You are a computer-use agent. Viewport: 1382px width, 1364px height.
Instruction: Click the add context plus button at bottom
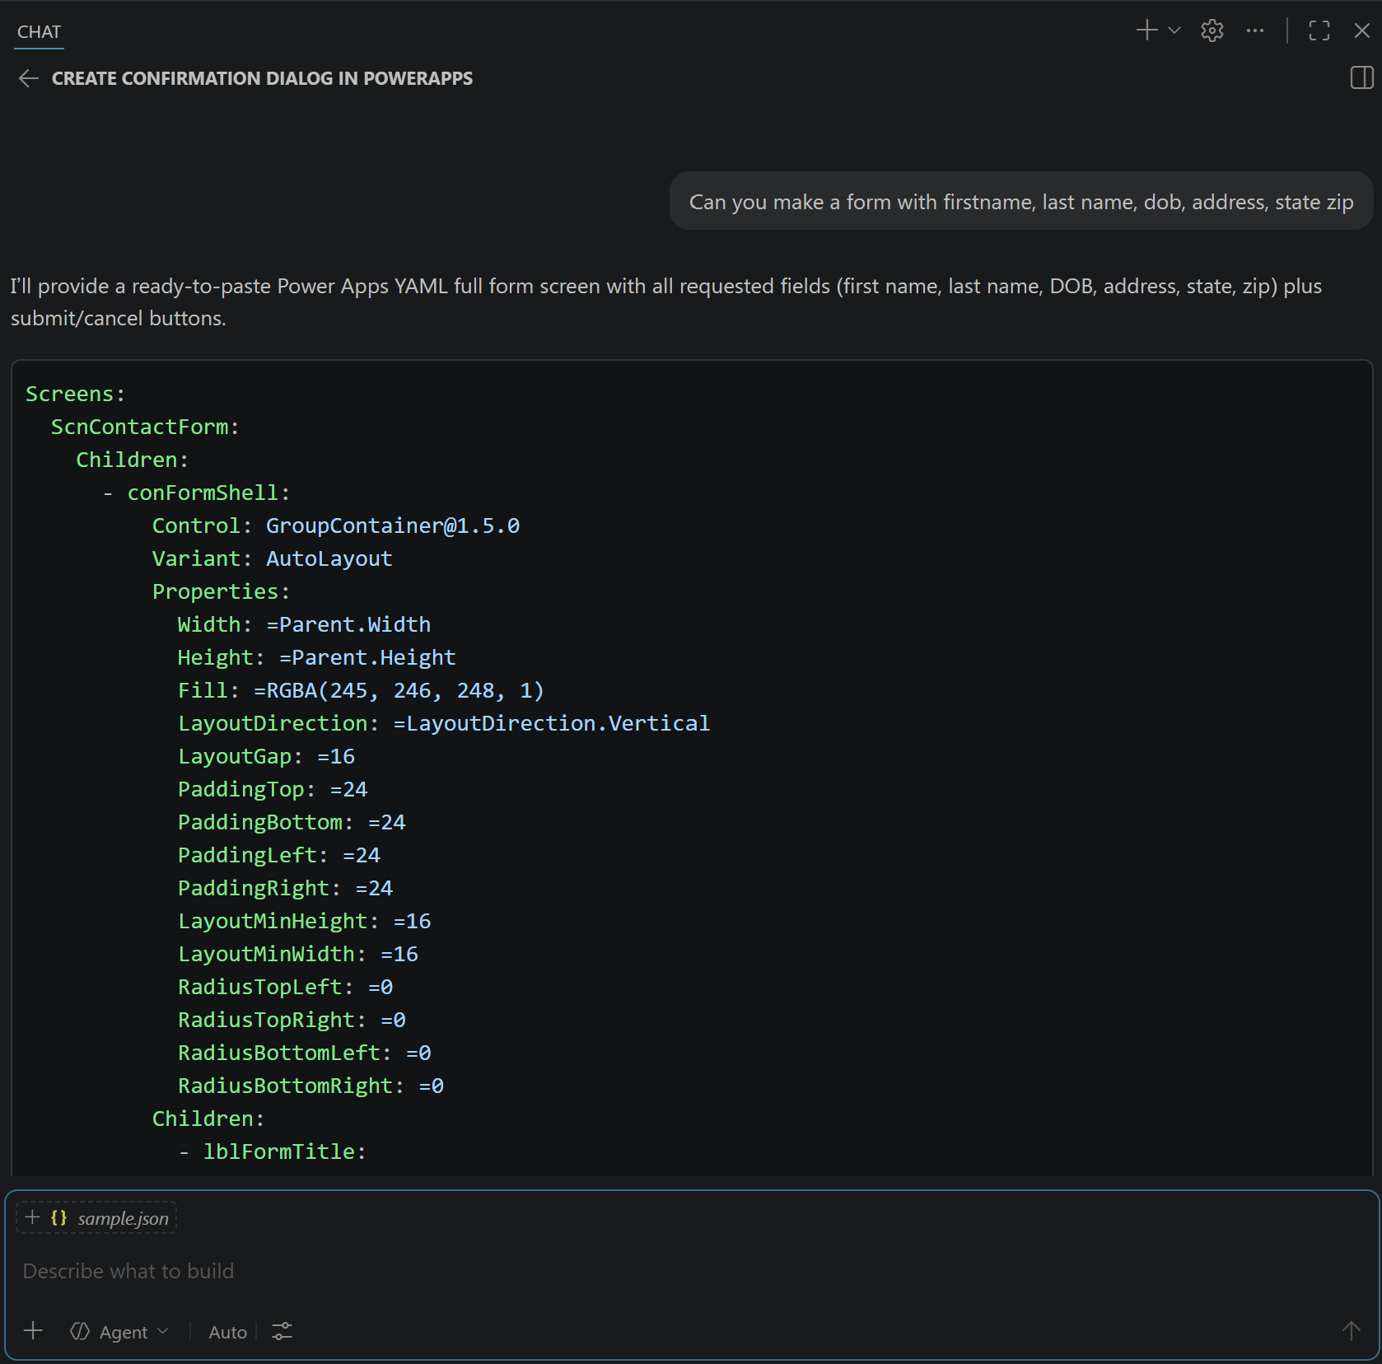tap(33, 1331)
